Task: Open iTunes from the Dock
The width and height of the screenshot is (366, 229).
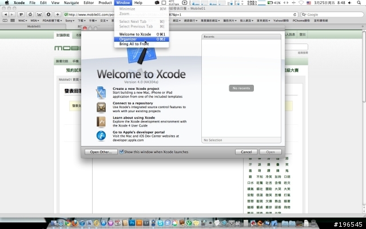Action: [82, 223]
